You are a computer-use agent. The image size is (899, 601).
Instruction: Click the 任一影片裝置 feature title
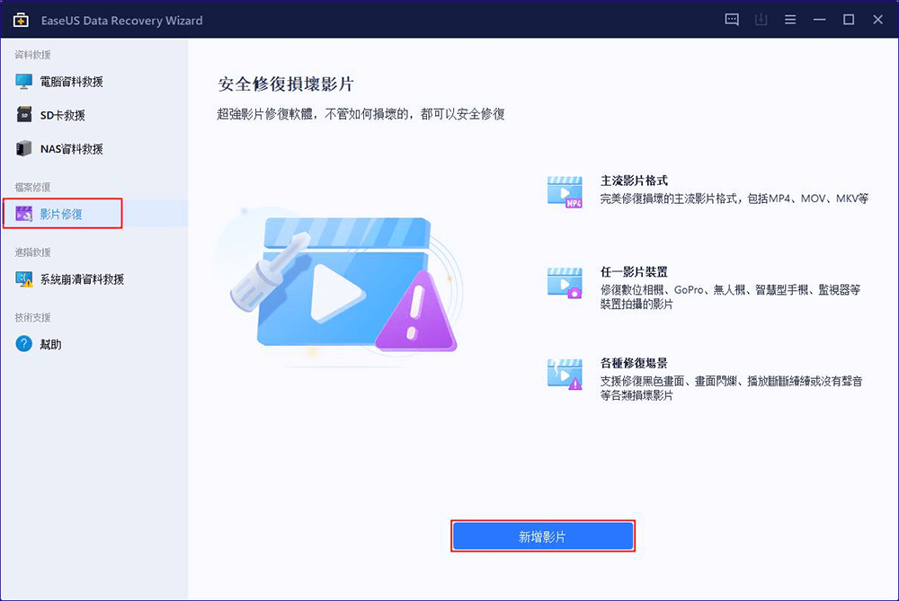[634, 271]
